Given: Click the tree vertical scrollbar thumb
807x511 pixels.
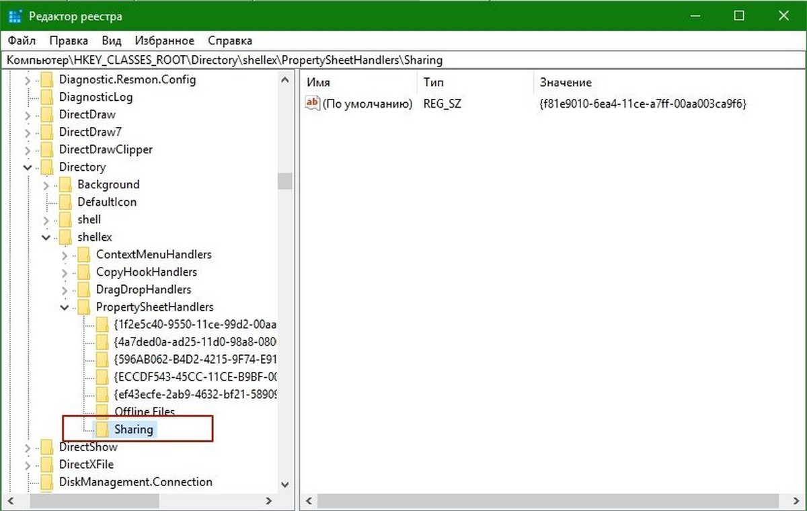Looking at the screenshot, I should pos(285,182).
